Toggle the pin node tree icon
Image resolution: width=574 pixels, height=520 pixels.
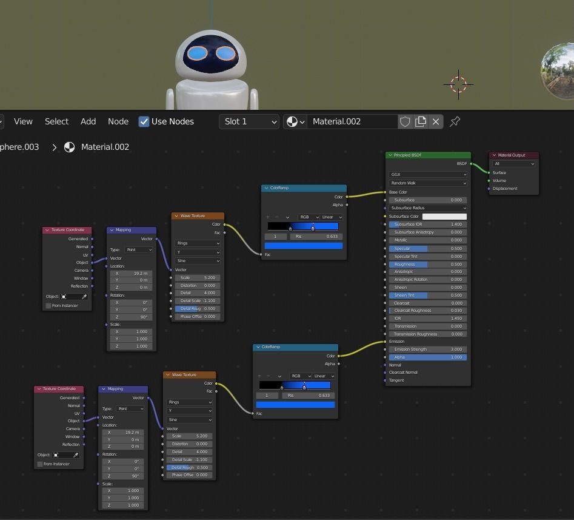[455, 121]
